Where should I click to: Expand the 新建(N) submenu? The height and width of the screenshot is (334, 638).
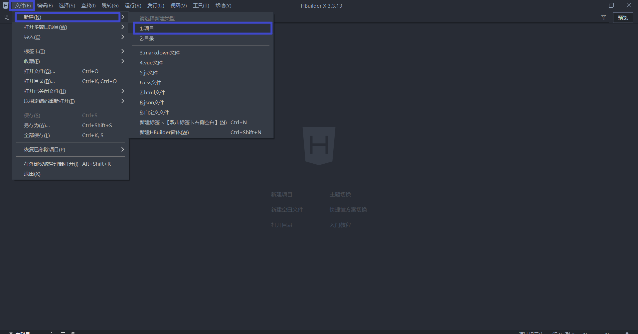tap(70, 17)
